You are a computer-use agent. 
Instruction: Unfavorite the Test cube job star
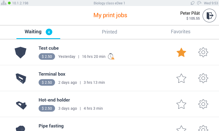click(x=181, y=52)
